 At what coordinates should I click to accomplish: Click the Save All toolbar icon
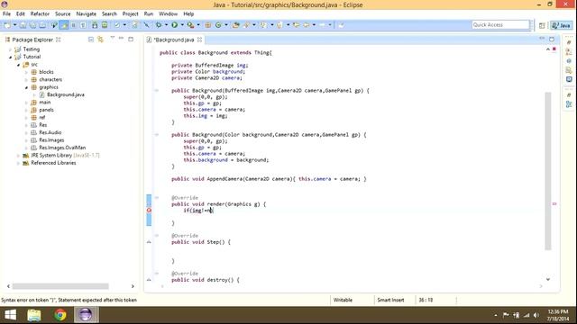[32, 25]
